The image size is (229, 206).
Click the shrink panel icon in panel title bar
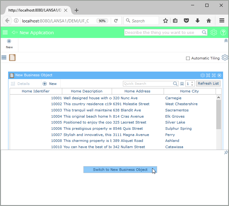coord(208,75)
